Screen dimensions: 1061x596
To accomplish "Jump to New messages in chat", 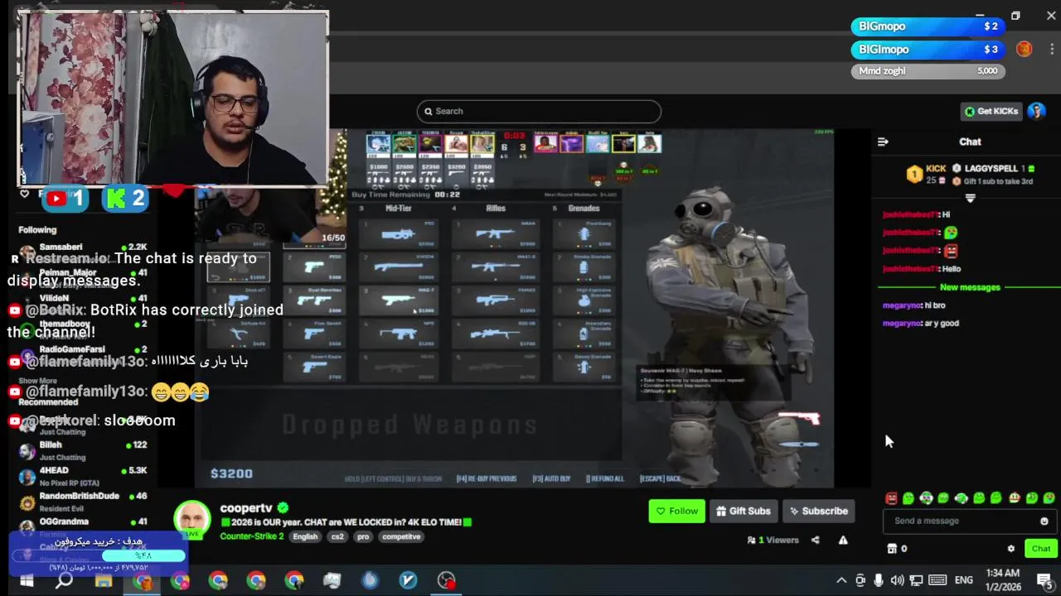I will [970, 287].
